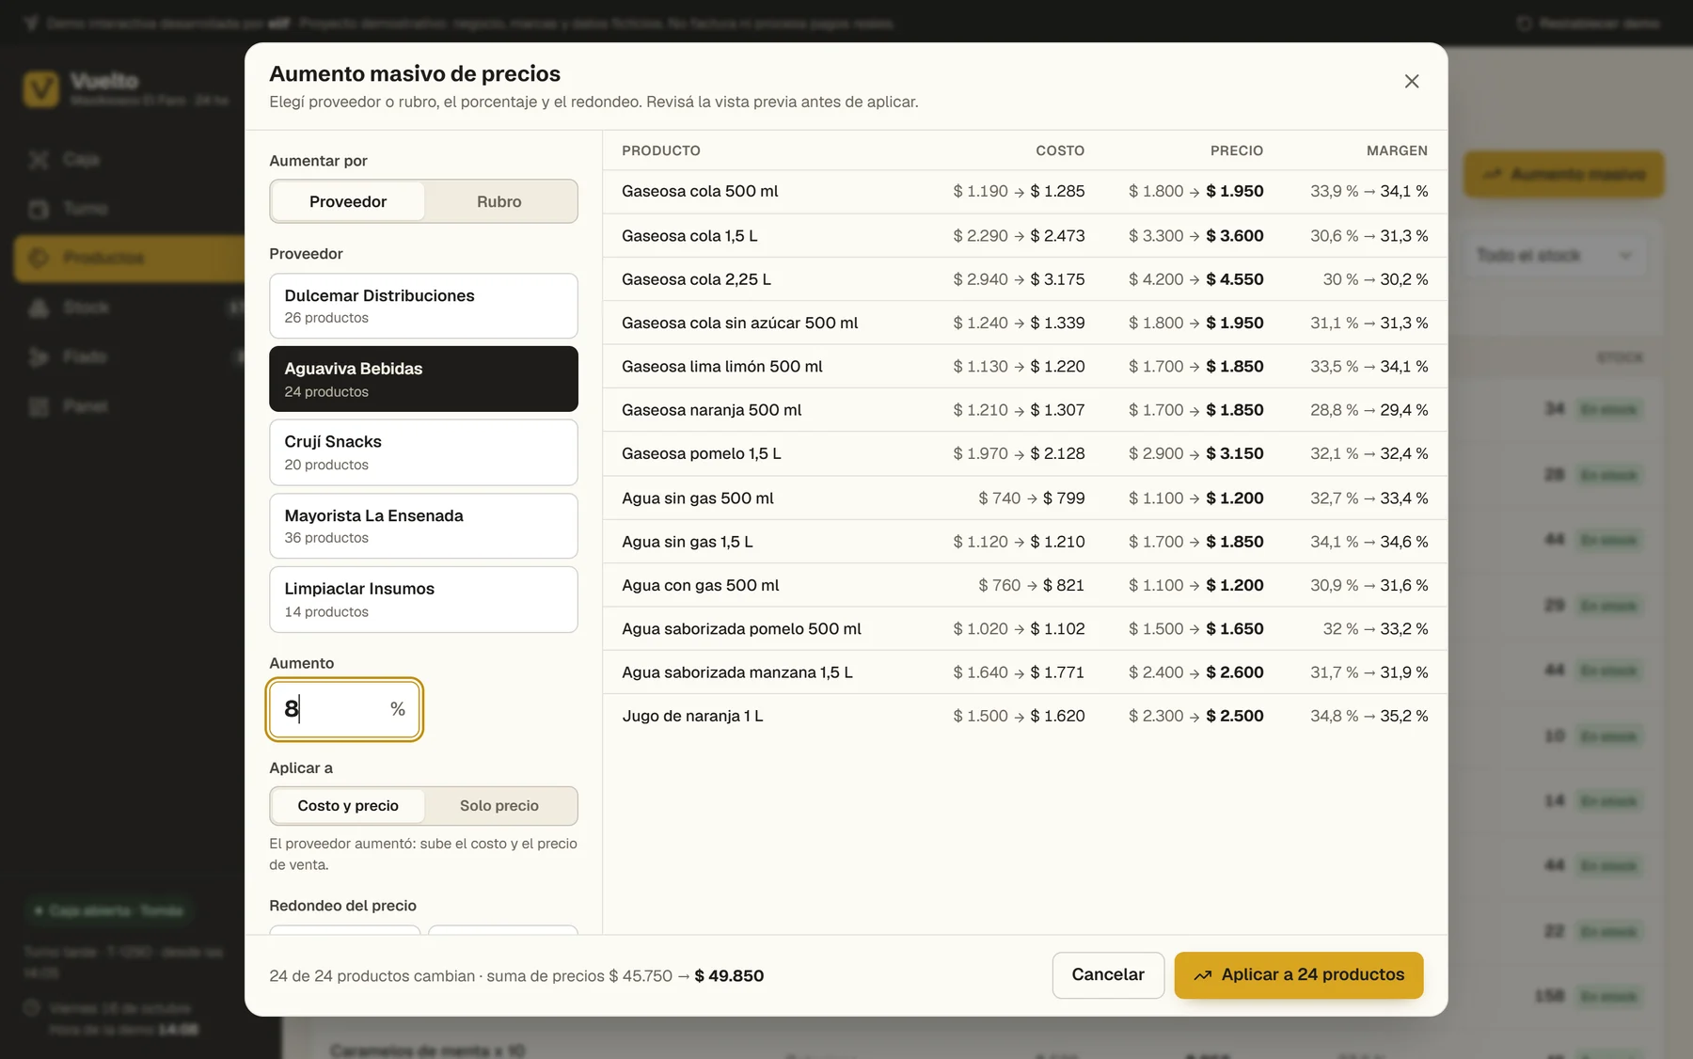Click Aumento masivo button behind dialog
The width and height of the screenshot is (1693, 1059).
click(1563, 174)
